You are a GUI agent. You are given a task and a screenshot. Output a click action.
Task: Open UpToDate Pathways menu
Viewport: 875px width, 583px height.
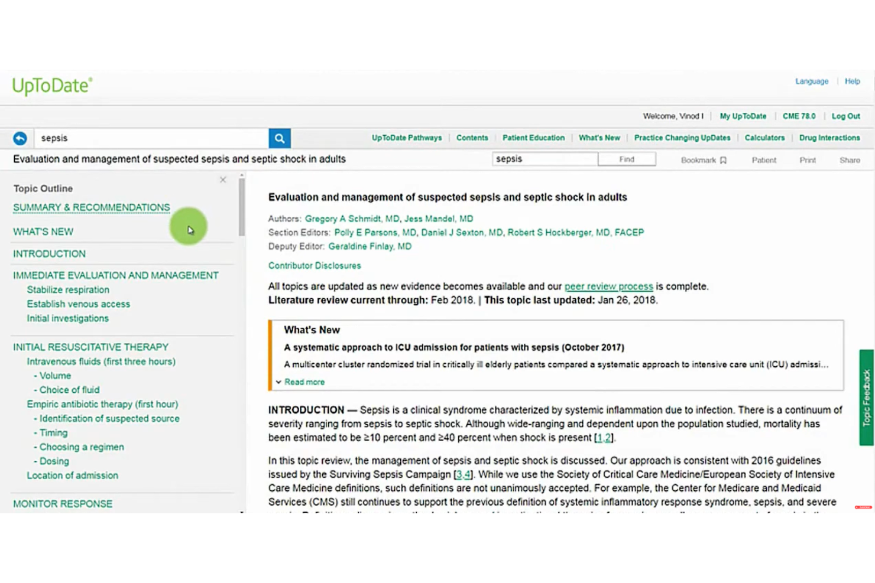pyautogui.click(x=407, y=138)
